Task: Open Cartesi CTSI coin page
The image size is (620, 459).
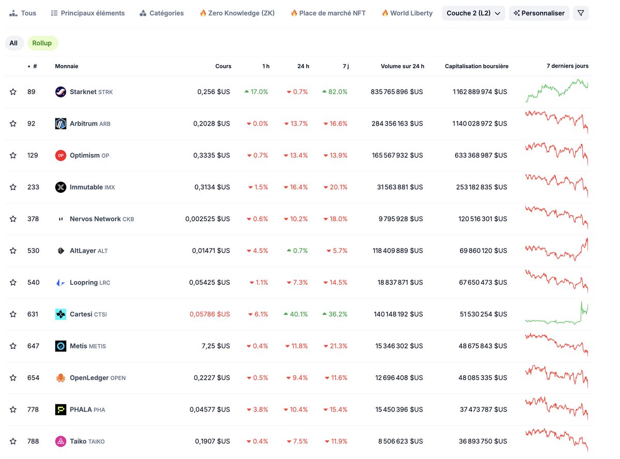Action: [x=88, y=314]
